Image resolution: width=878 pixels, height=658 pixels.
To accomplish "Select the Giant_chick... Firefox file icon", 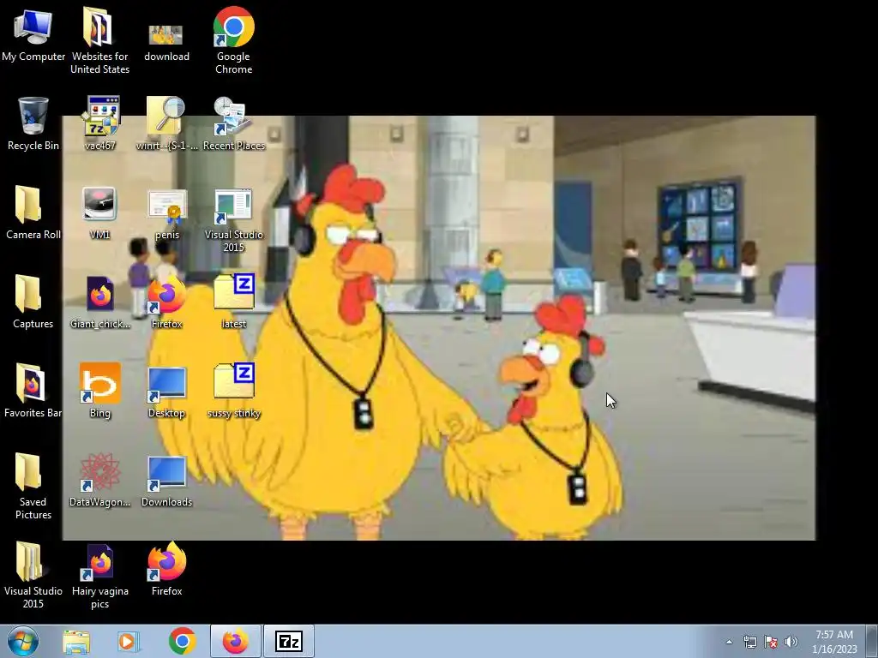I will tap(99, 302).
